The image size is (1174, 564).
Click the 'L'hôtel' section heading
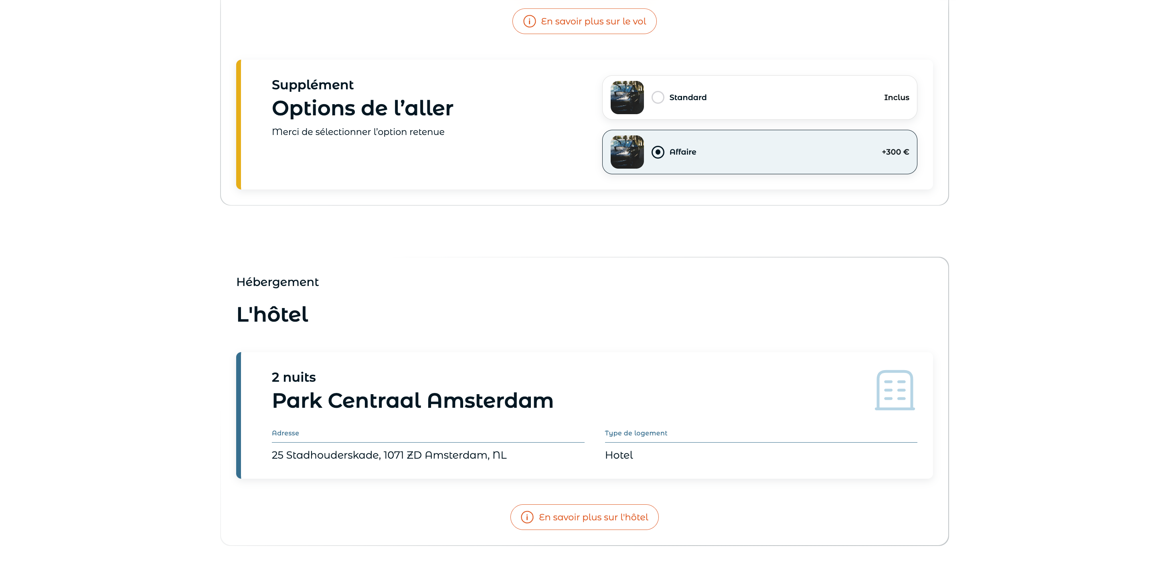[272, 314]
